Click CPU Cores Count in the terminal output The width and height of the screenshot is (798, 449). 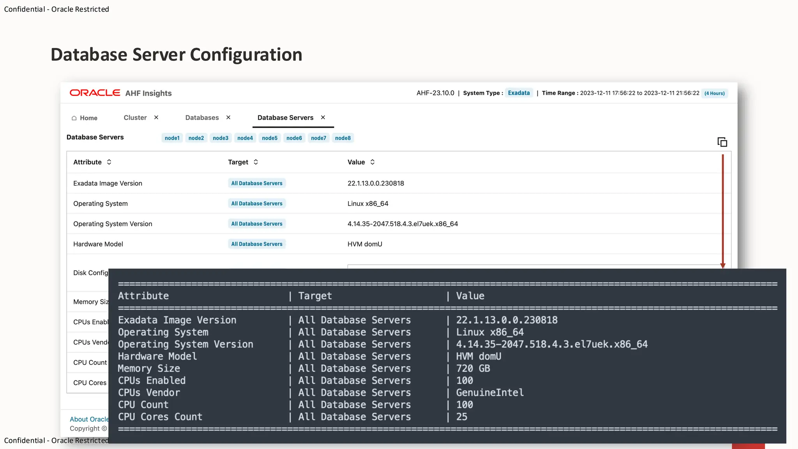160,417
